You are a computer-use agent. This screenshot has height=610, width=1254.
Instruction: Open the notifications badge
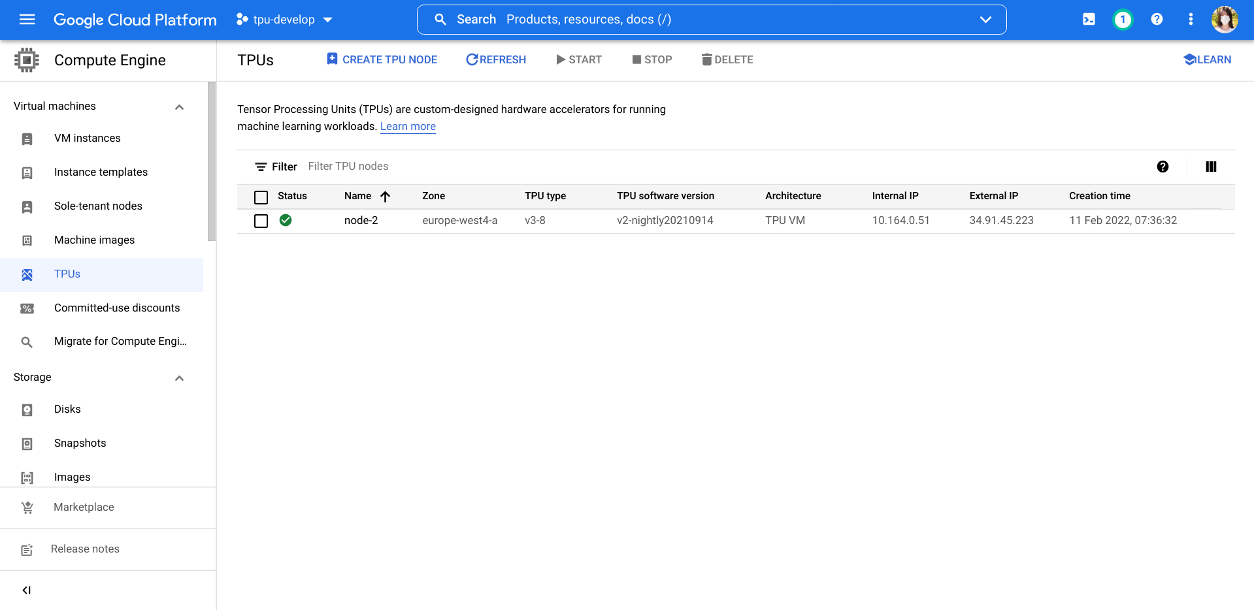click(x=1122, y=20)
